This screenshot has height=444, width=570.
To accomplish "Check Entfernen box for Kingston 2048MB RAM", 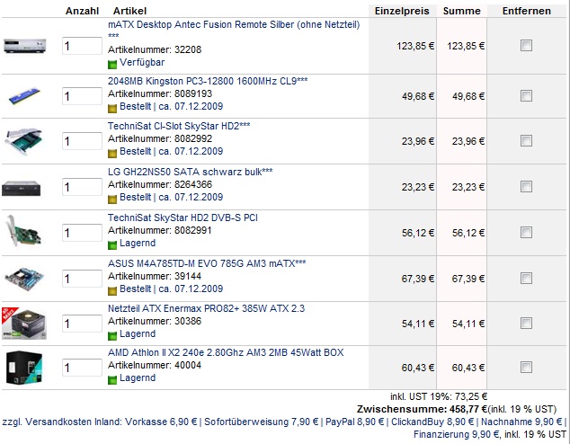I will coord(526,96).
